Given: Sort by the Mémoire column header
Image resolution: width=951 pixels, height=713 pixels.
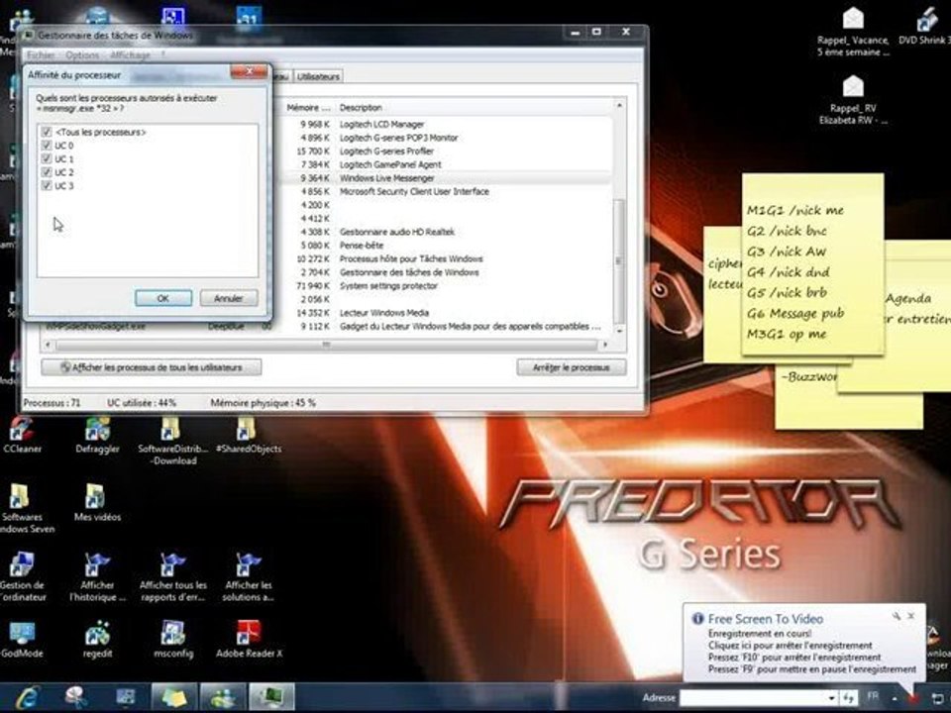Looking at the screenshot, I should 307,107.
